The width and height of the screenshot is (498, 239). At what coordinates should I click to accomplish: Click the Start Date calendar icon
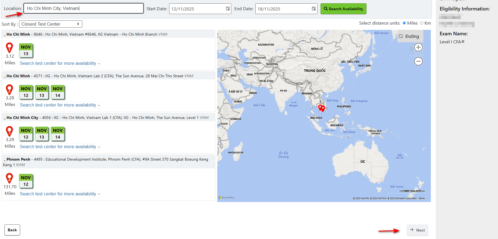(228, 9)
